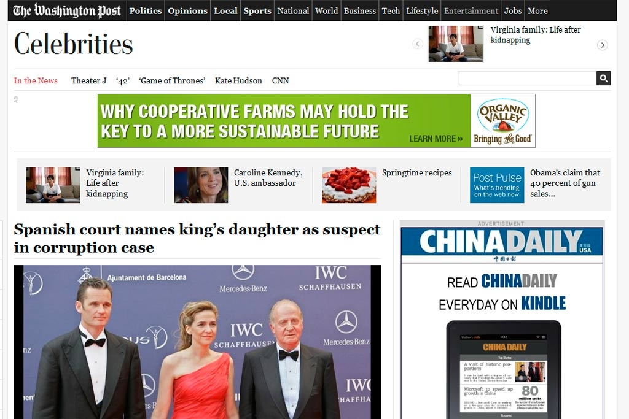Viewport: 629px width, 419px height.
Task: Select the Entertainment section
Action: coord(471,10)
